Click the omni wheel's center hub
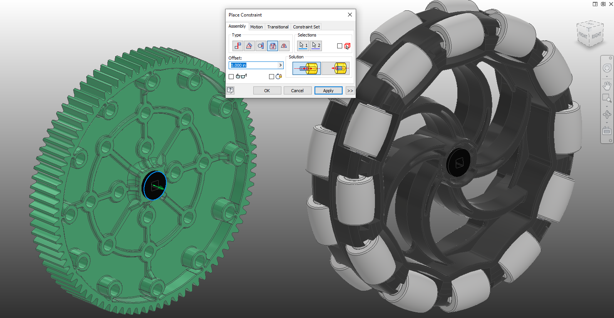614x318 pixels. coord(458,162)
